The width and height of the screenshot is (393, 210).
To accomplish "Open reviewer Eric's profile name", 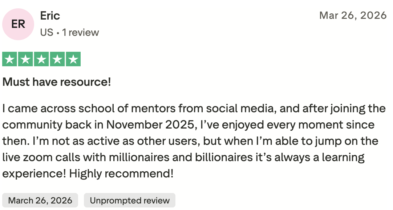I will [50, 16].
